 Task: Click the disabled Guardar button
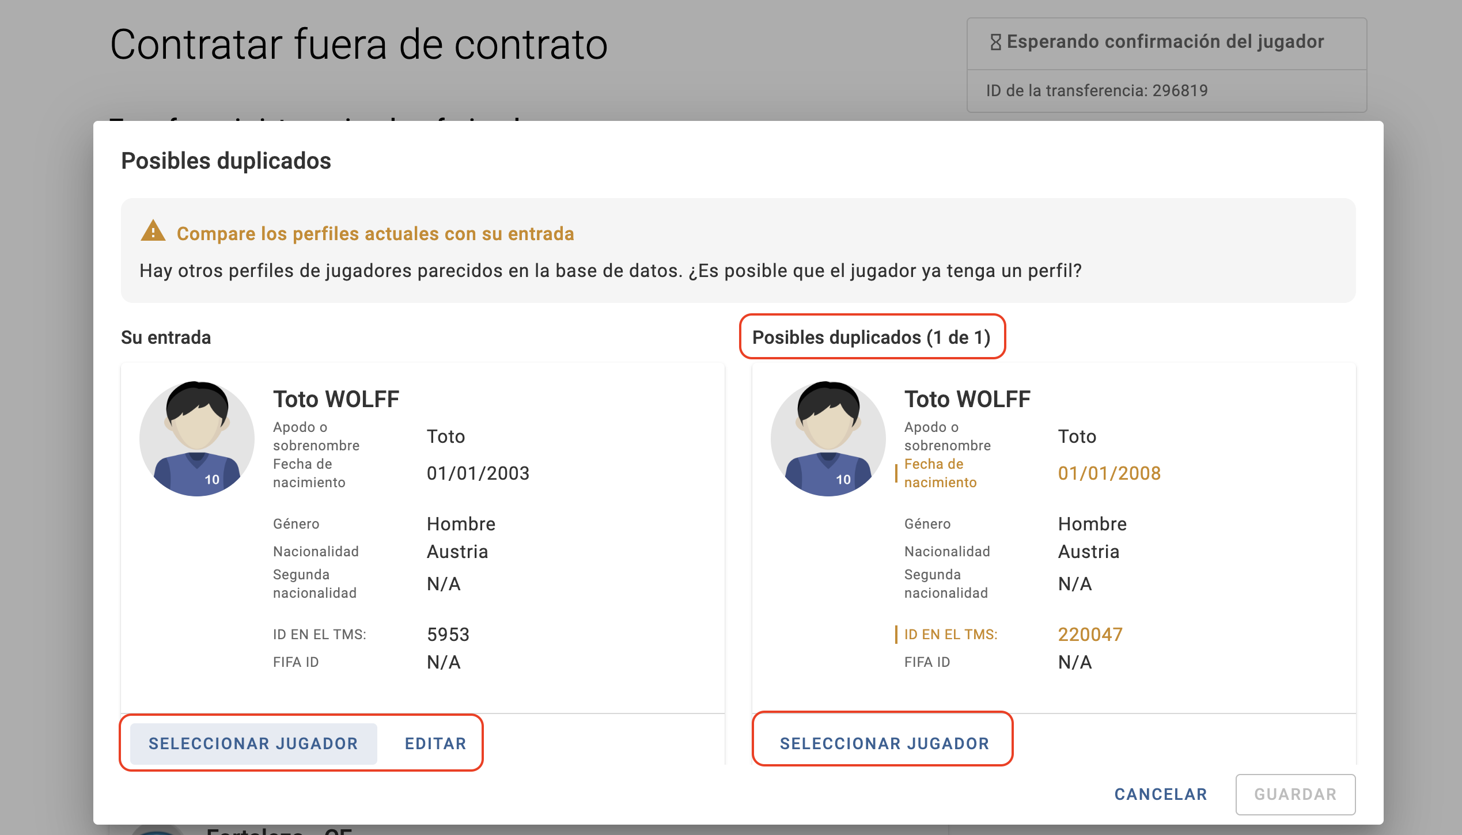tap(1296, 794)
